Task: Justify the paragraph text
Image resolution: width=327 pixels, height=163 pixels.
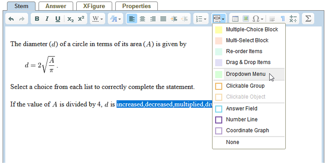Action: 163,19
